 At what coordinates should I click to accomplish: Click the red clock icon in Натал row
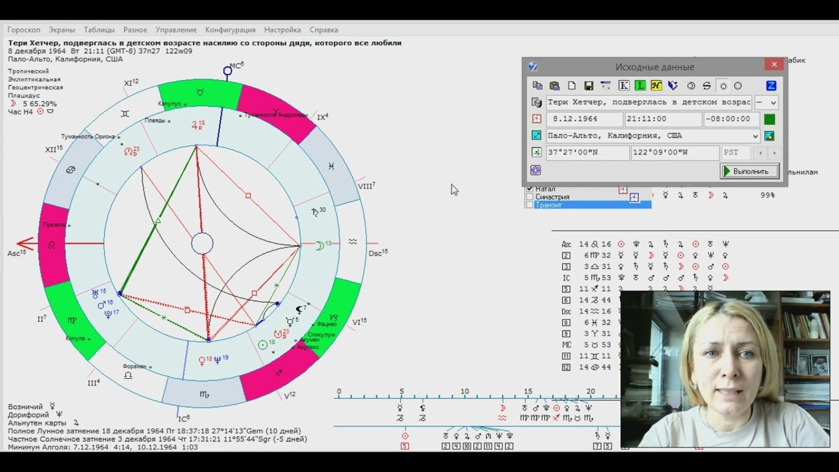[x=623, y=189]
